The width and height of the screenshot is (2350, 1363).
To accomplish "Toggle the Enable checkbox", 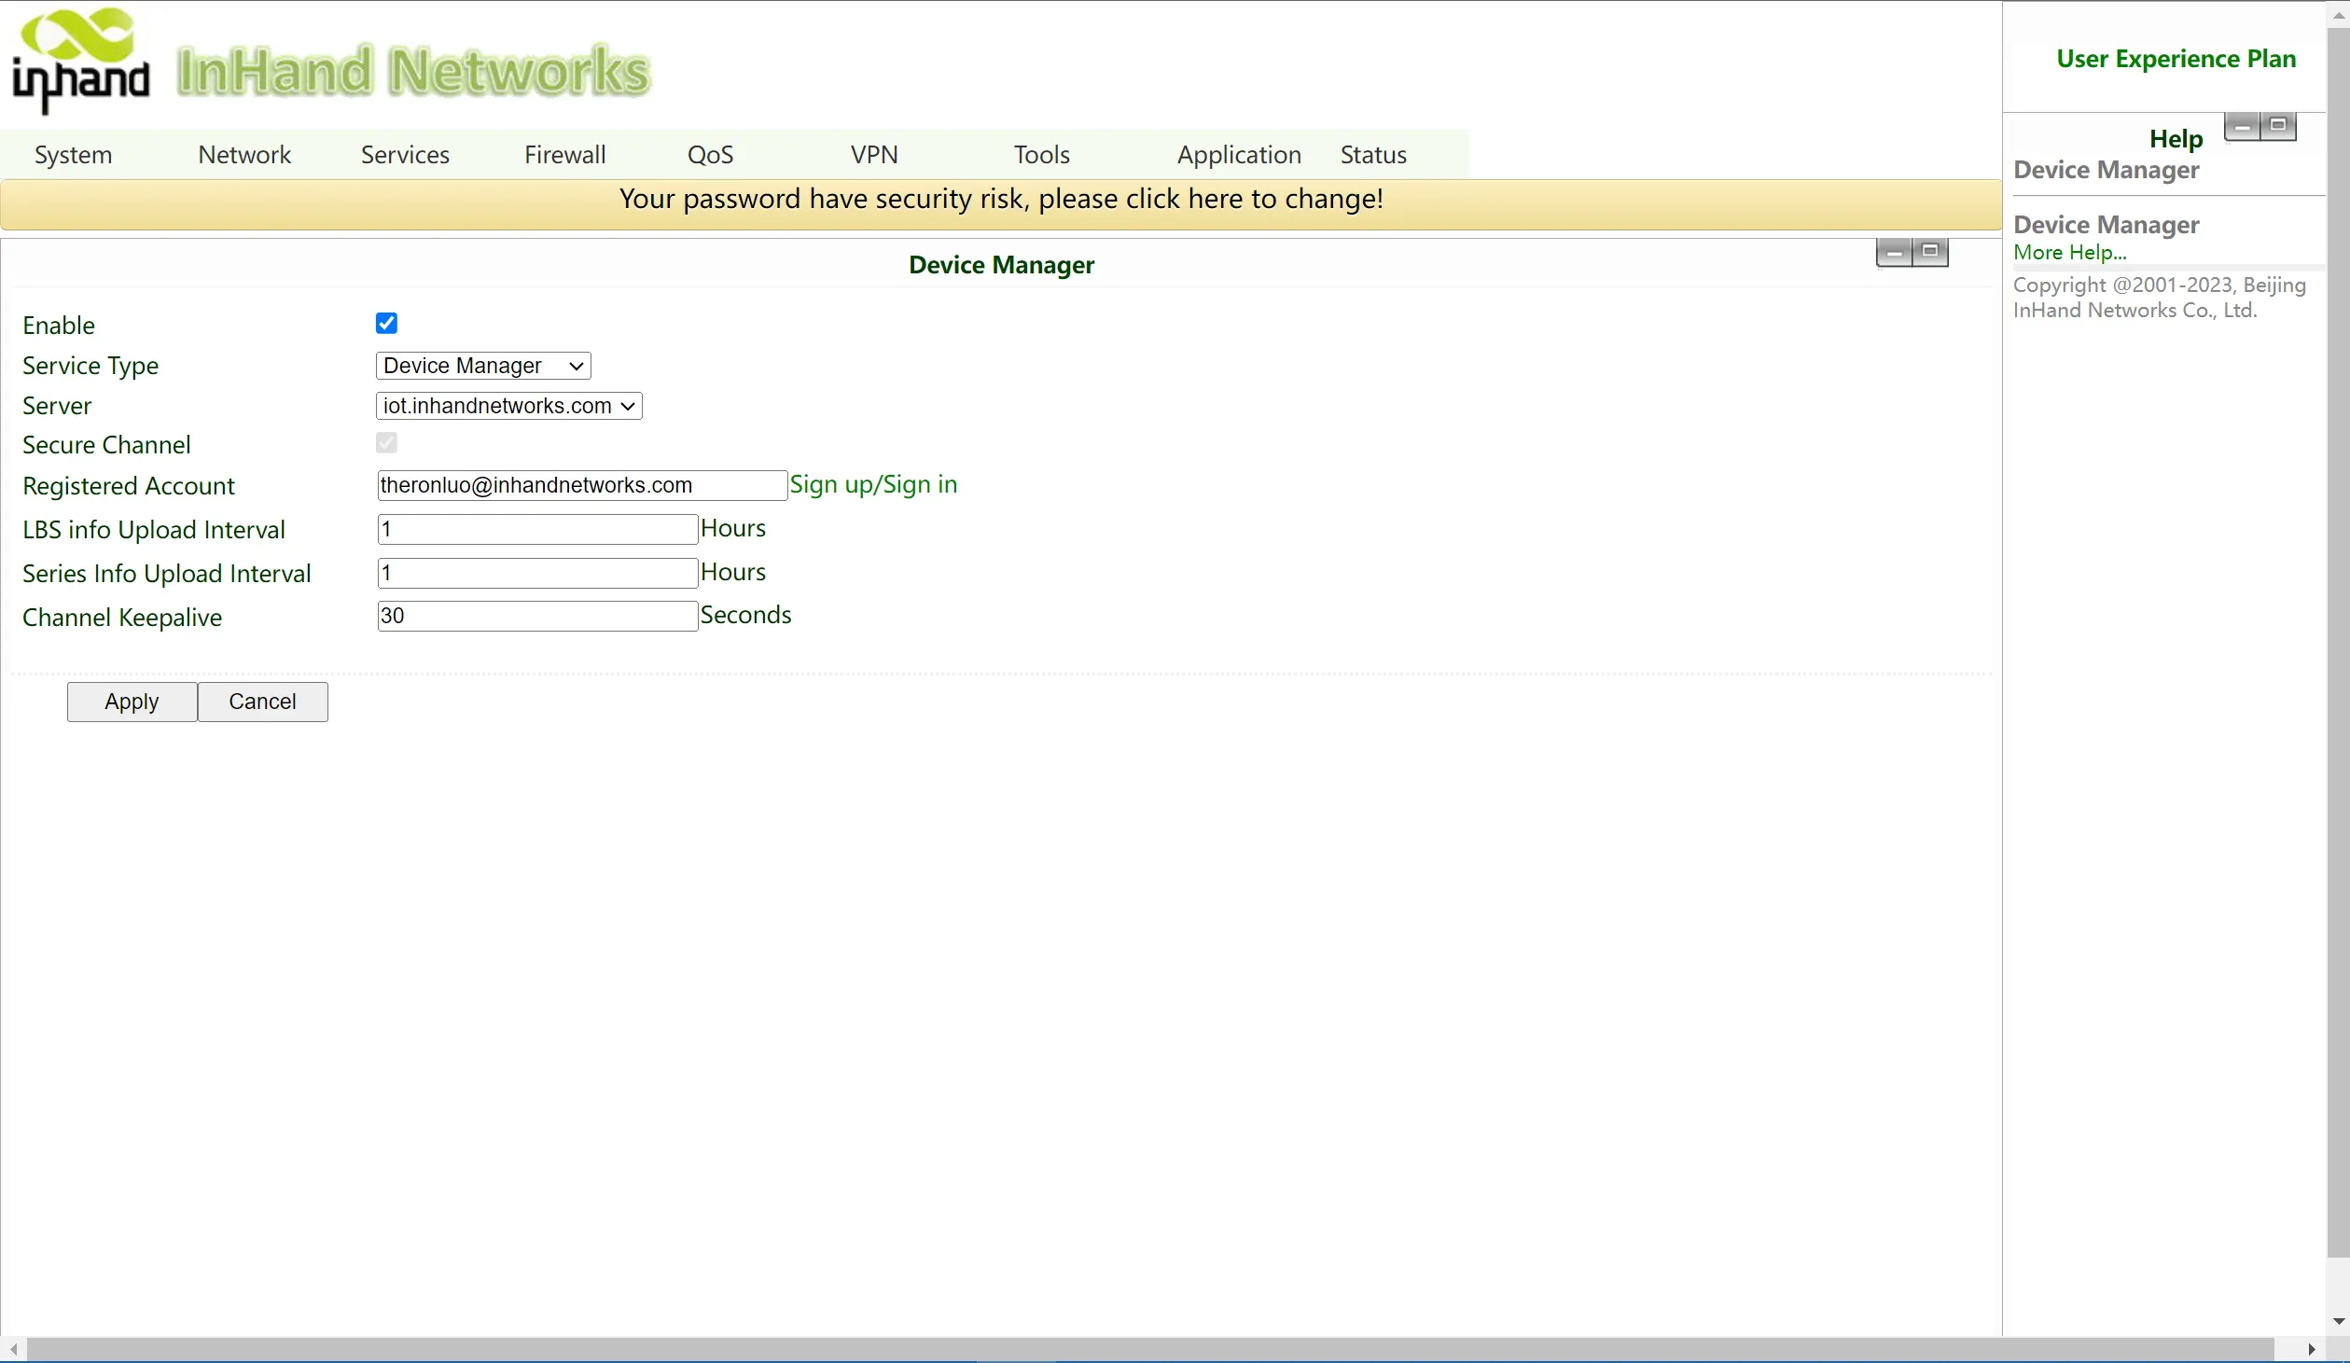I will coord(386,324).
